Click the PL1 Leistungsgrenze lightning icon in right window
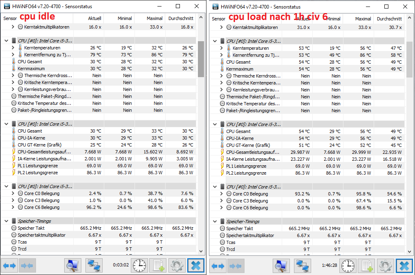This screenshot has height=275, width=415. point(222,166)
